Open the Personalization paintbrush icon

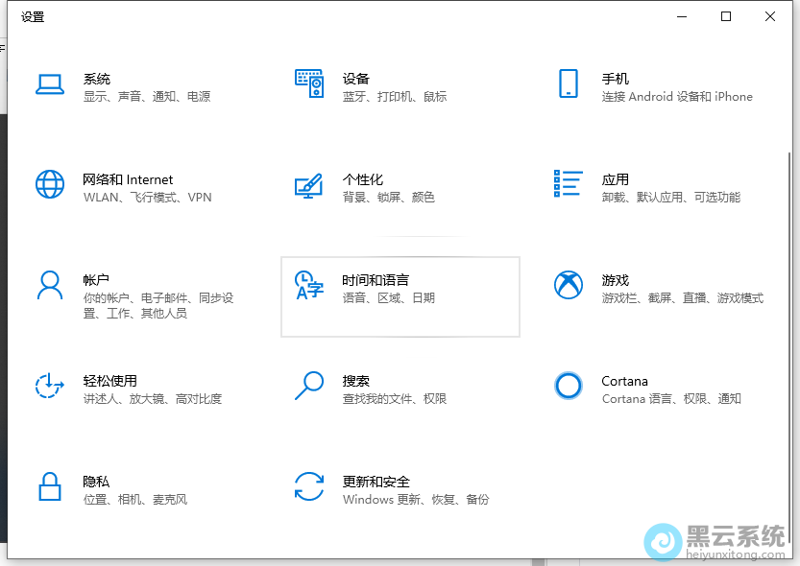[309, 185]
